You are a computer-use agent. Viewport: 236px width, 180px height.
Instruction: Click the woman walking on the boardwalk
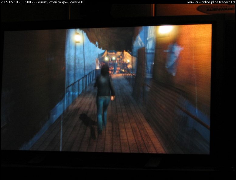coord(104,99)
